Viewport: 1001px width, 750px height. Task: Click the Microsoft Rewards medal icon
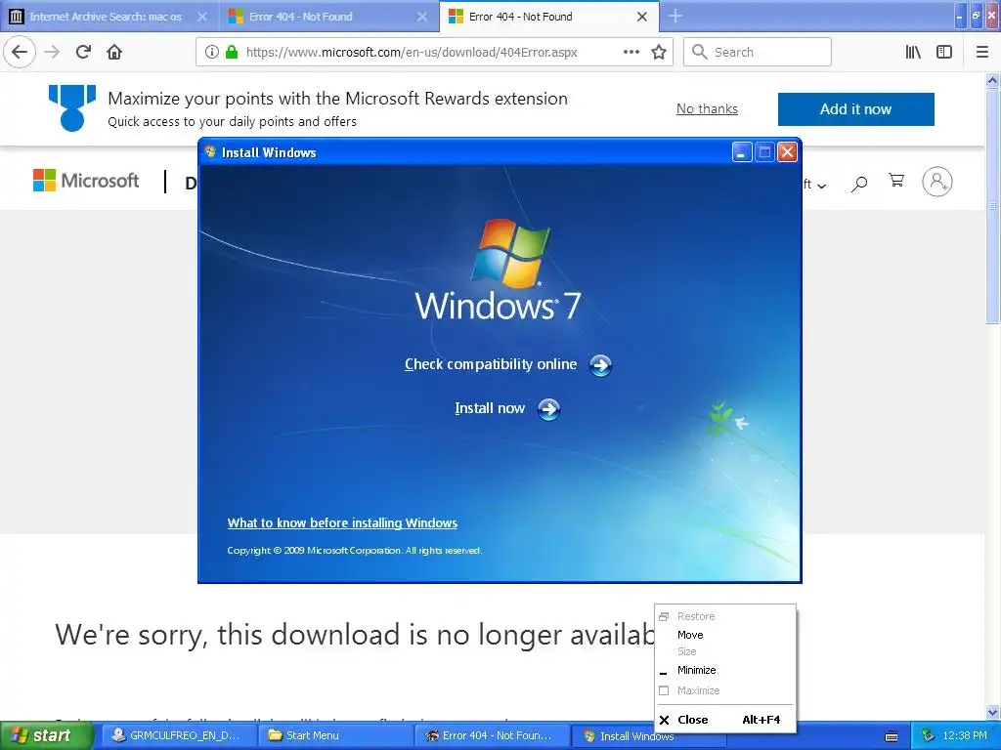coord(72,107)
